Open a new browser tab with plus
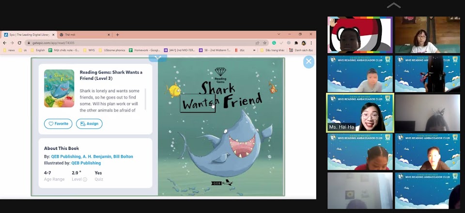Screen dimensions: 465x213 point(117,35)
